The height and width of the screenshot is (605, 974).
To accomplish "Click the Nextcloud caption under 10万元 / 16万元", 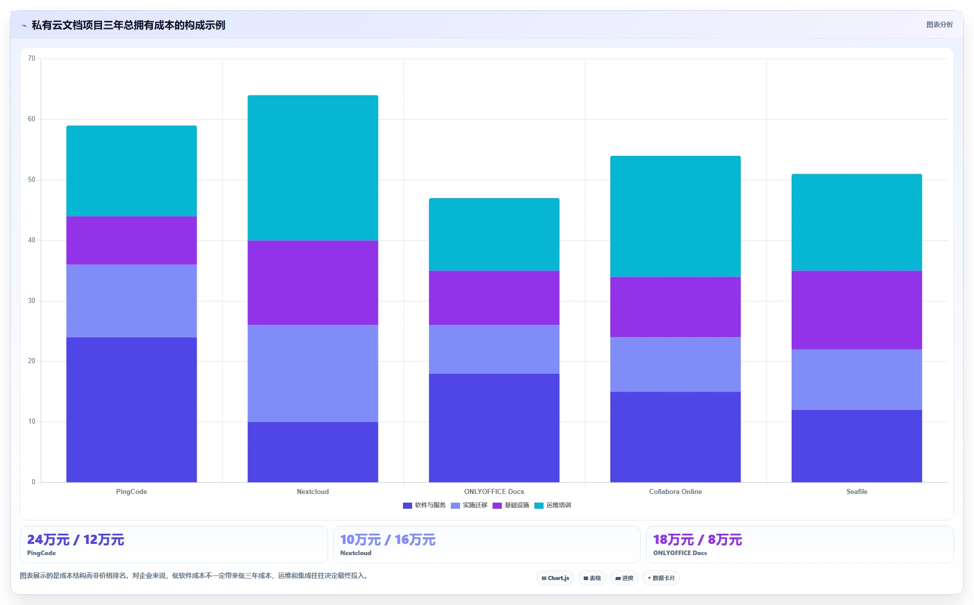I will [356, 553].
